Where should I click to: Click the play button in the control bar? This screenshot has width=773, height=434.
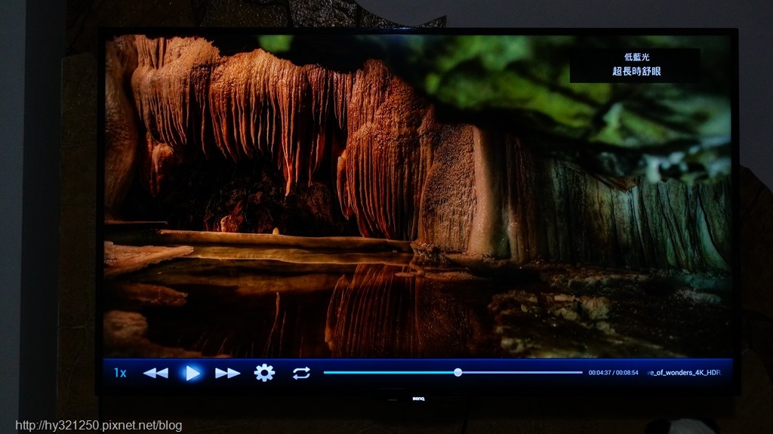pos(192,374)
